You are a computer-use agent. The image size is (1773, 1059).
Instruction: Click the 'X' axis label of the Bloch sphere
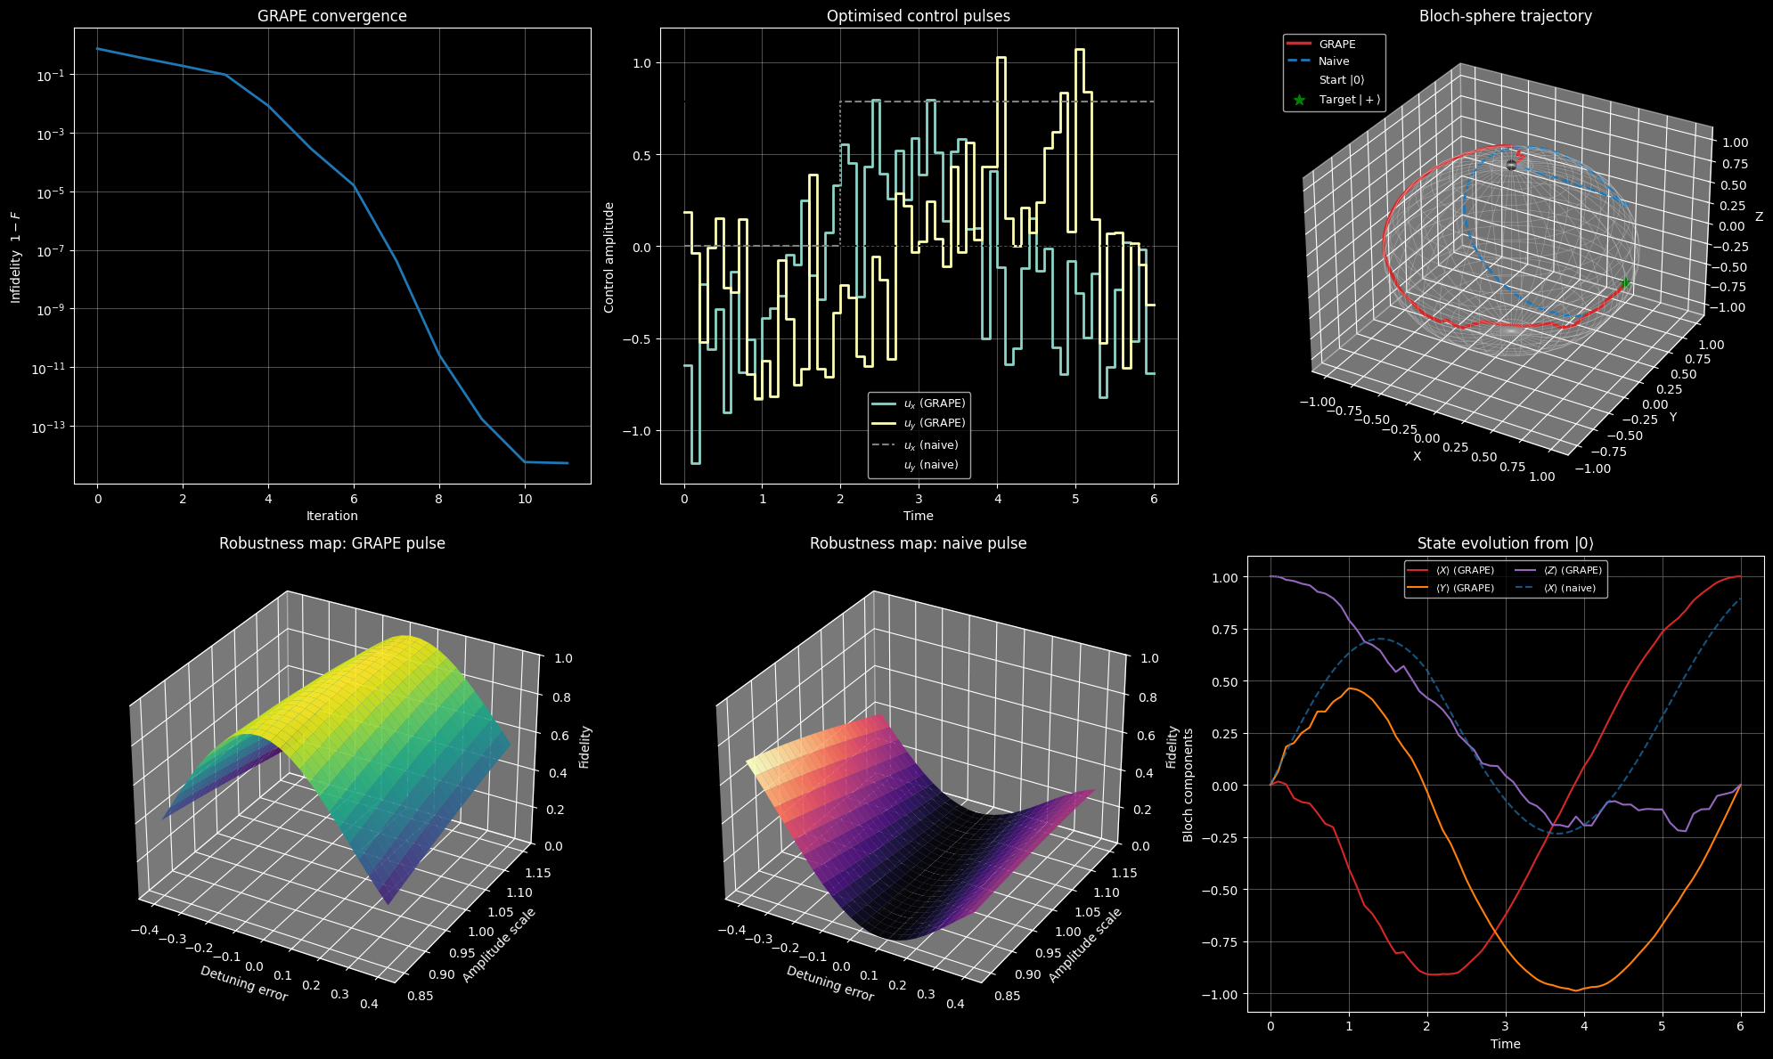(1418, 456)
